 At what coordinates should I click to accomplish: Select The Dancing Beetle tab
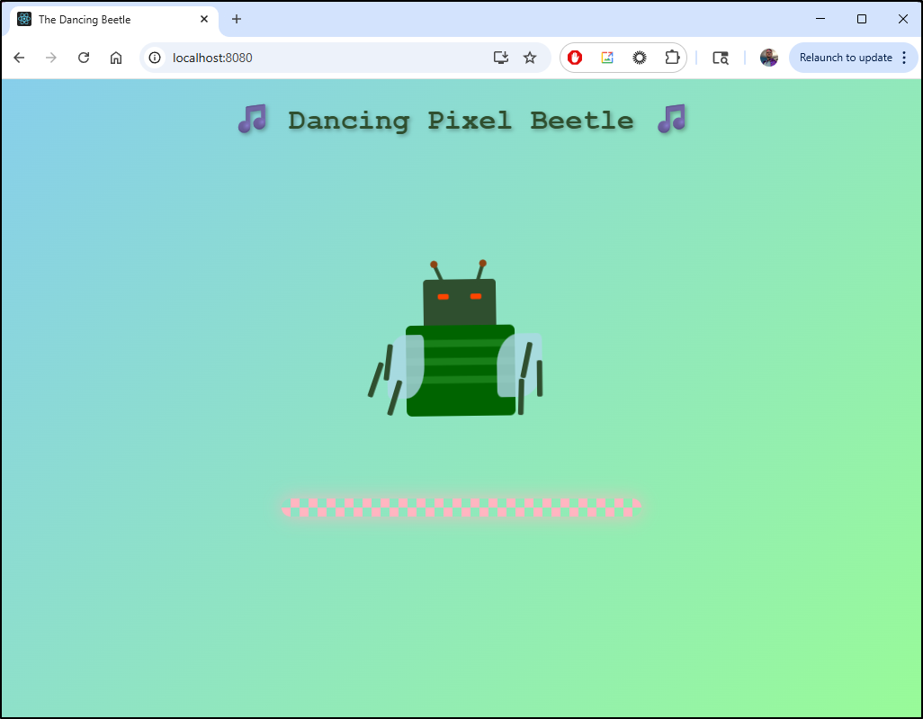[99, 19]
